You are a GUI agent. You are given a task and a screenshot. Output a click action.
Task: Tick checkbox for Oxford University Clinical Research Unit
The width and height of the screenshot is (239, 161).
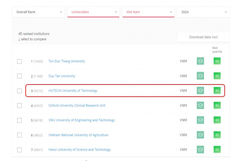[x=19, y=106]
